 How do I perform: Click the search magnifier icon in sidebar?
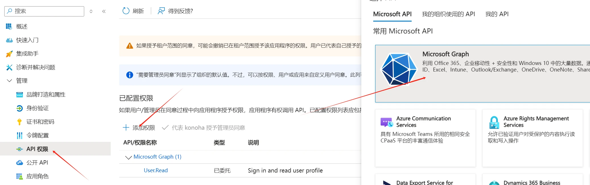(x=10, y=11)
